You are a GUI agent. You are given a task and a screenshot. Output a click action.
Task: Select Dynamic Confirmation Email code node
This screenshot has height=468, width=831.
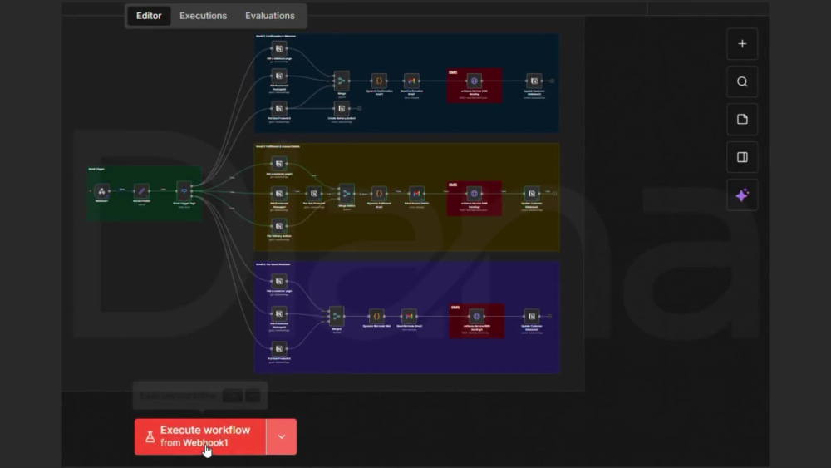[x=379, y=81]
